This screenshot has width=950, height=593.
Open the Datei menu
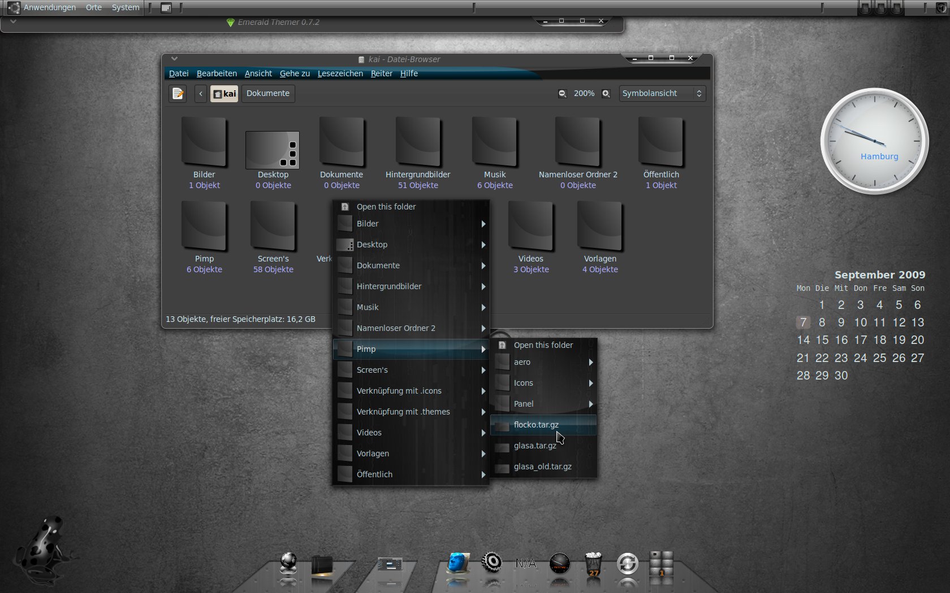coord(179,73)
